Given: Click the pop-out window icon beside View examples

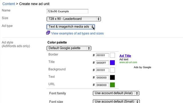Looking at the screenshot, I should click(48, 33).
